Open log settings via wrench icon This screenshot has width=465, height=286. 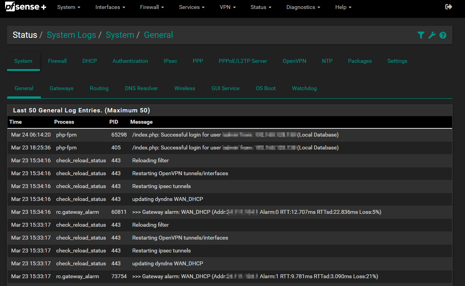(x=432, y=35)
